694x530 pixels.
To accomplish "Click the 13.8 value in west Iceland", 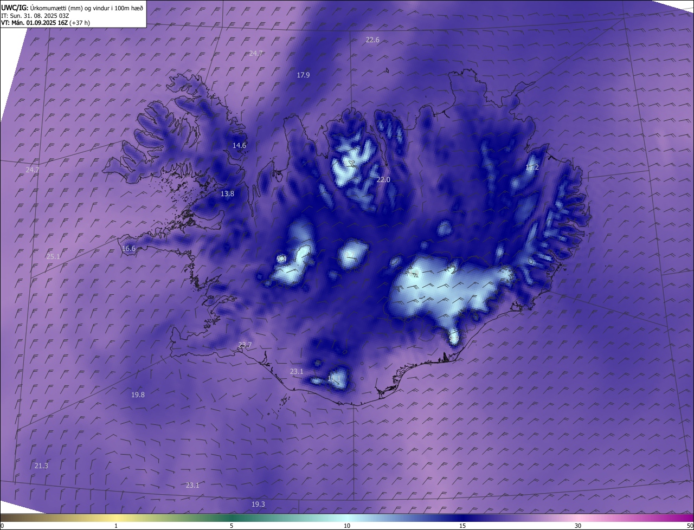I will tap(227, 193).
